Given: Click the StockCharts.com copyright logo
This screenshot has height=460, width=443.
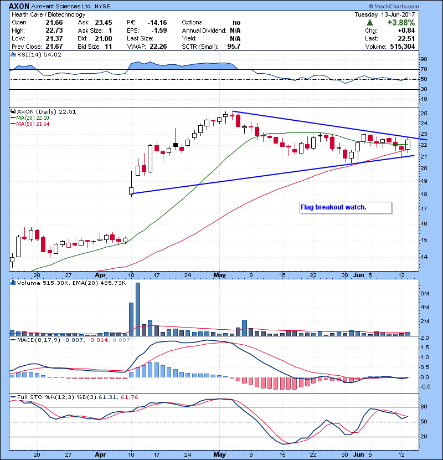Looking at the screenshot, I should [x=394, y=6].
